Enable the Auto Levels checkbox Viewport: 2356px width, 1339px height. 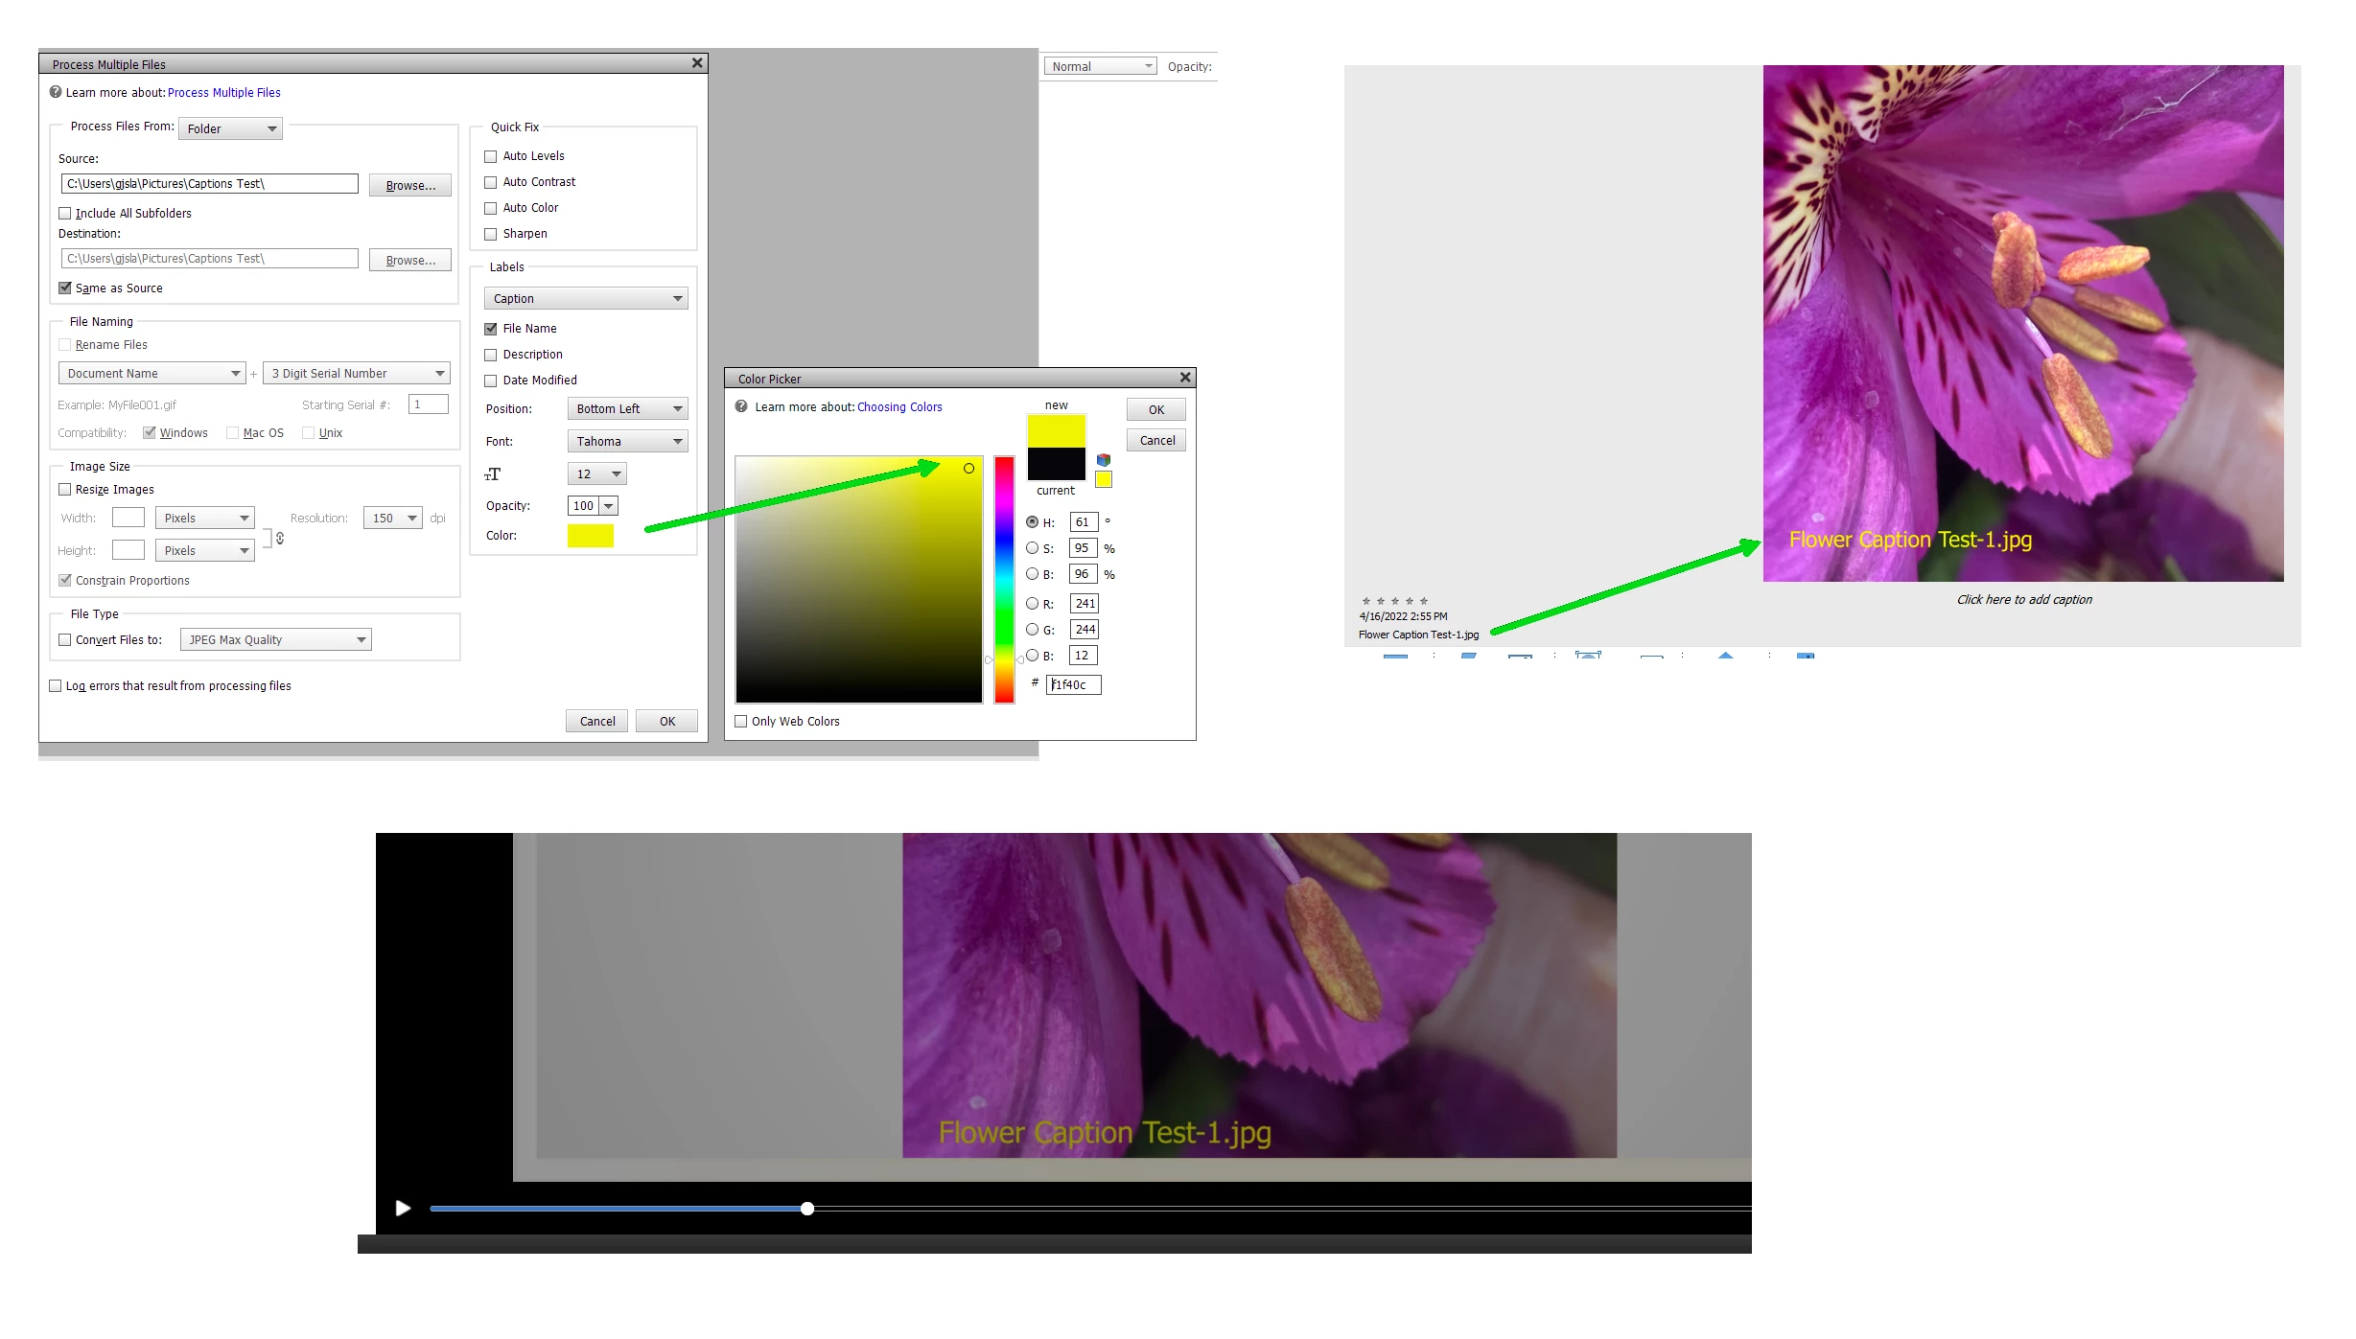(491, 156)
